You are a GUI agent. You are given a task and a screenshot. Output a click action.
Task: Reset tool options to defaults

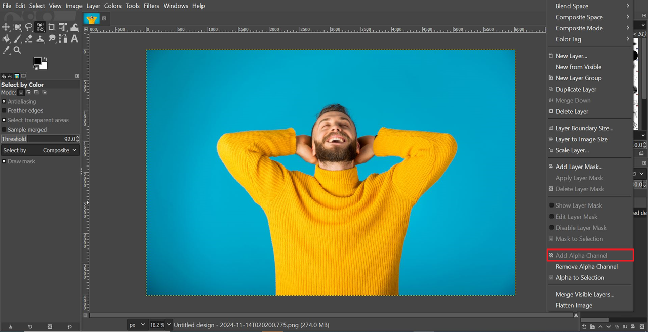click(x=69, y=327)
